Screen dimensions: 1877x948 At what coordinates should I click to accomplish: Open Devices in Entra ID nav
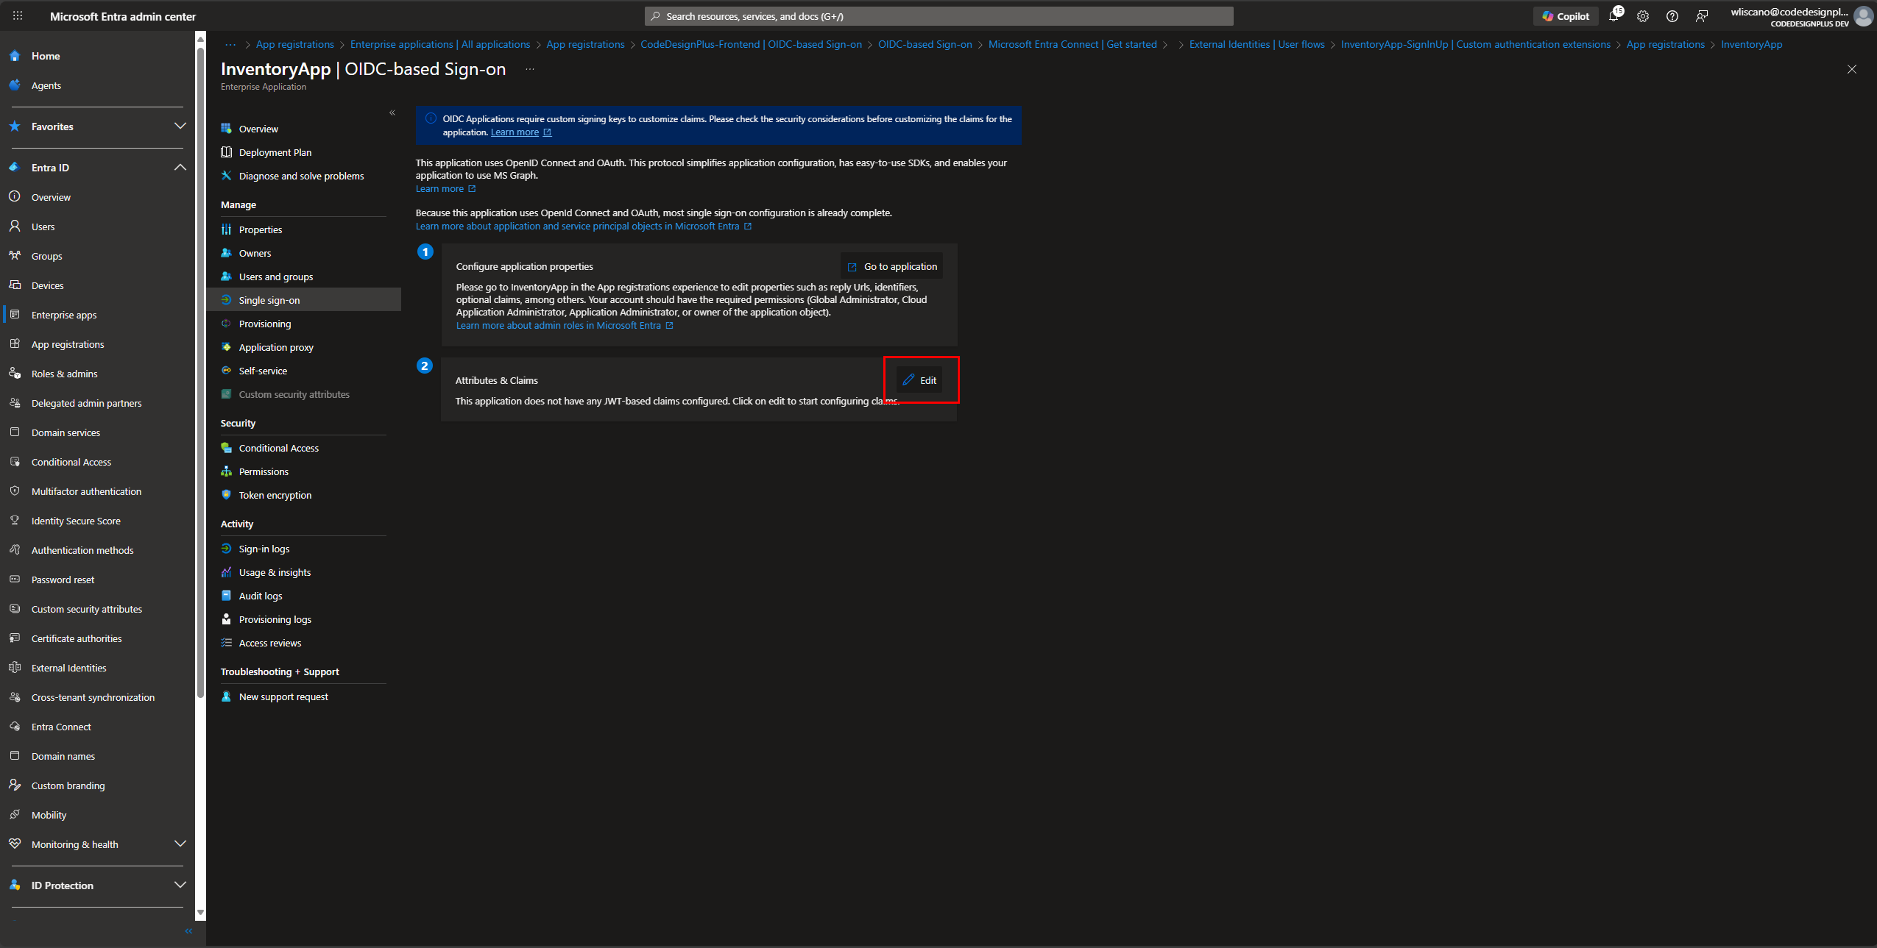point(47,285)
